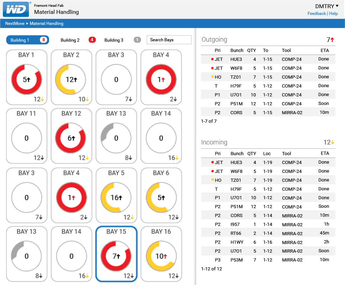The image size is (345, 285).
Task: Click the yellow down arrow beside Incoming count
Action: (x=333, y=142)
